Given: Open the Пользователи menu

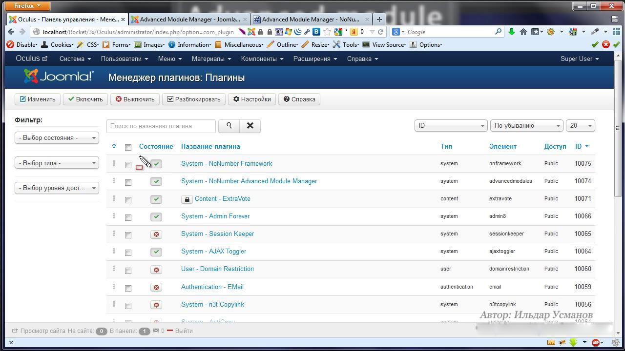Looking at the screenshot, I should 125,58.
